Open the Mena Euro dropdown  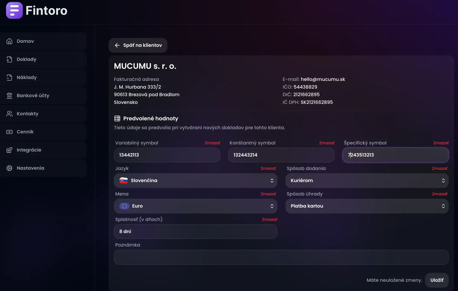click(x=196, y=206)
